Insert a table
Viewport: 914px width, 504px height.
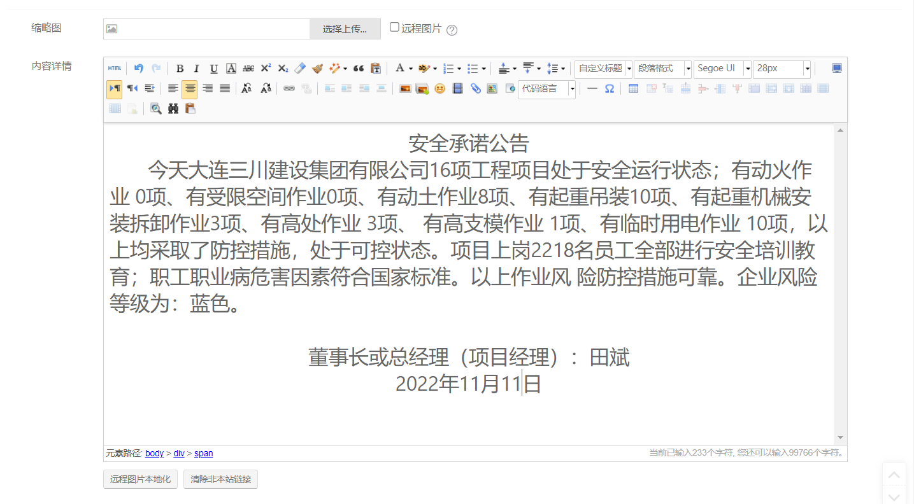(x=633, y=88)
